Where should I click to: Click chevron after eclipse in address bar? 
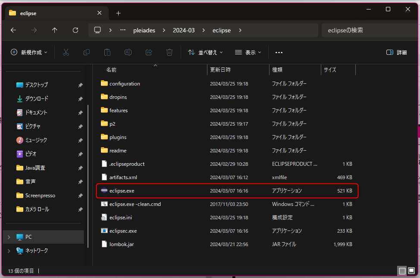[240, 30]
